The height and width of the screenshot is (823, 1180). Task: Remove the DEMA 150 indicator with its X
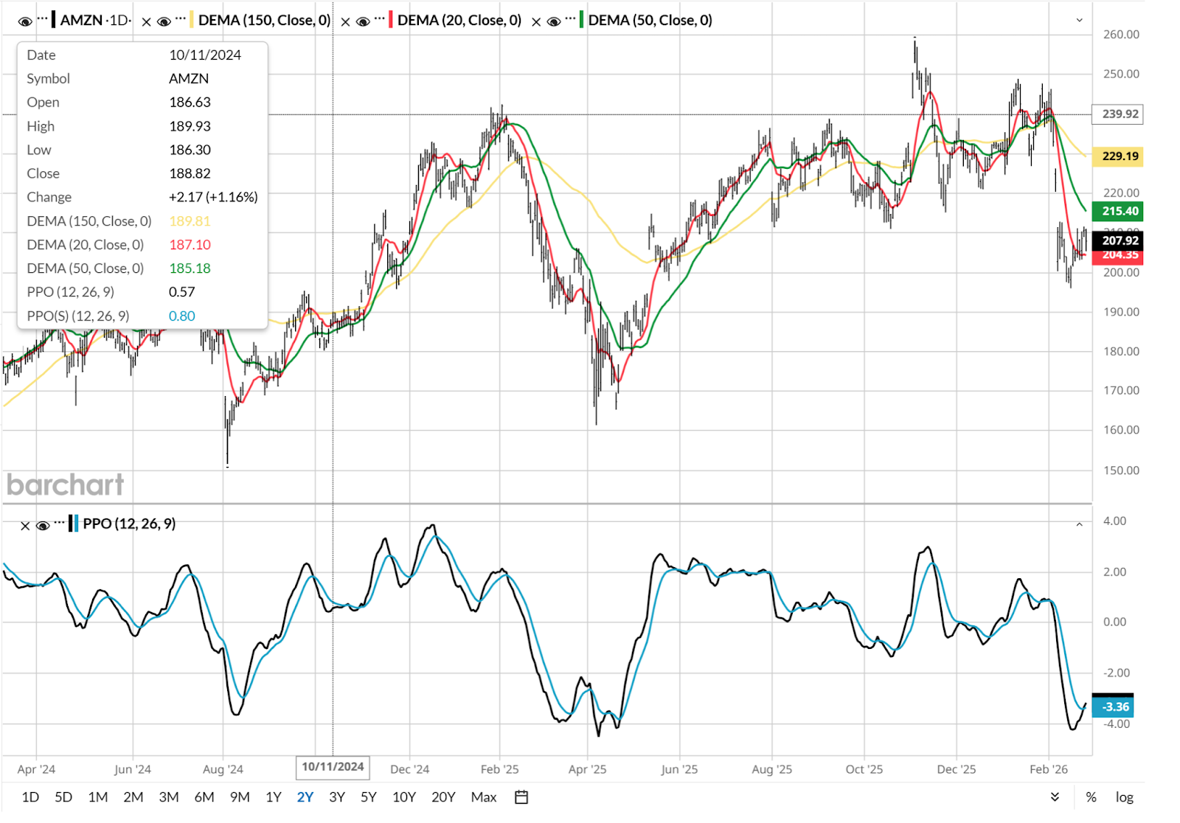[x=146, y=21]
